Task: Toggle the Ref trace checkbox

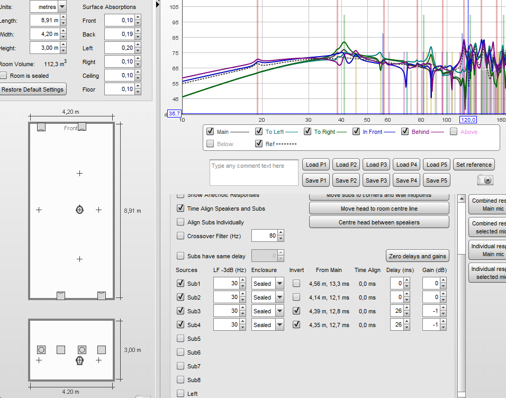Action: [259, 143]
